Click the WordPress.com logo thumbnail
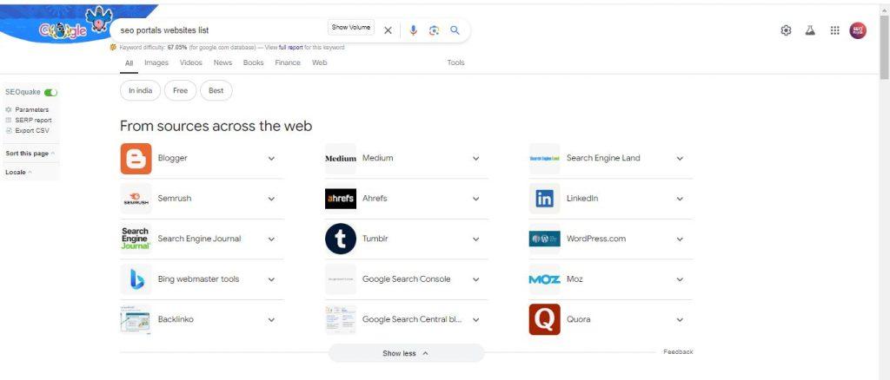 pyautogui.click(x=544, y=239)
